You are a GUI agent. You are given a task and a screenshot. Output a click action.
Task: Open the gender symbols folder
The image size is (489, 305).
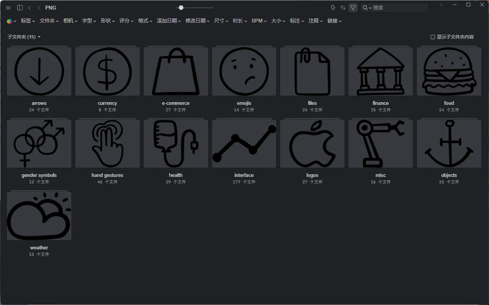(x=39, y=143)
